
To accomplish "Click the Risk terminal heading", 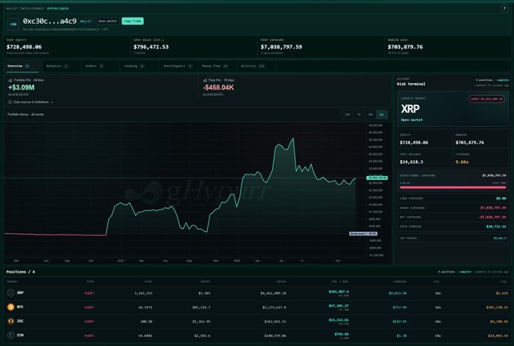I will (411, 84).
